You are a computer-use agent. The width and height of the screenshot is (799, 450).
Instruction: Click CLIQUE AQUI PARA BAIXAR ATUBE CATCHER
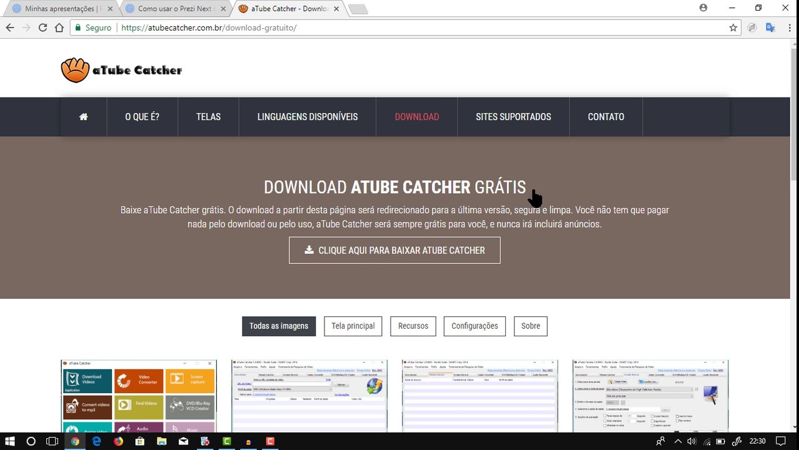point(394,250)
